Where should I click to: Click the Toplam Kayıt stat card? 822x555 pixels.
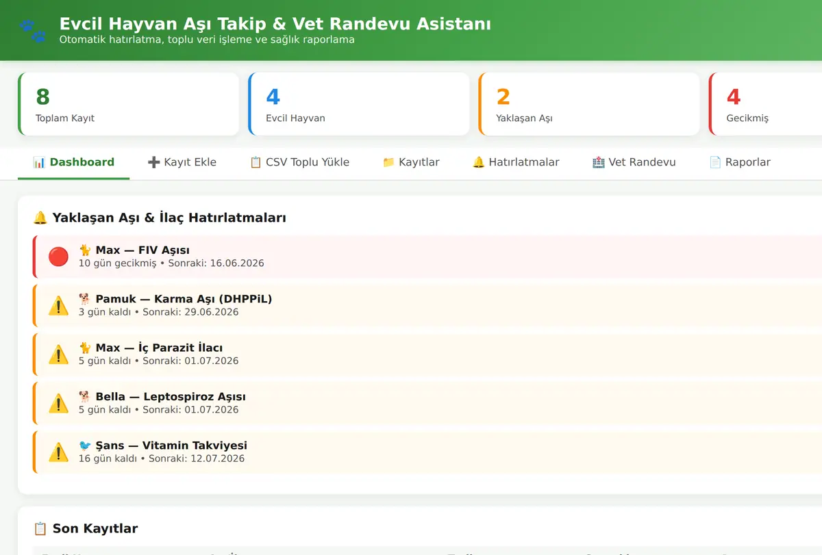[x=128, y=104]
